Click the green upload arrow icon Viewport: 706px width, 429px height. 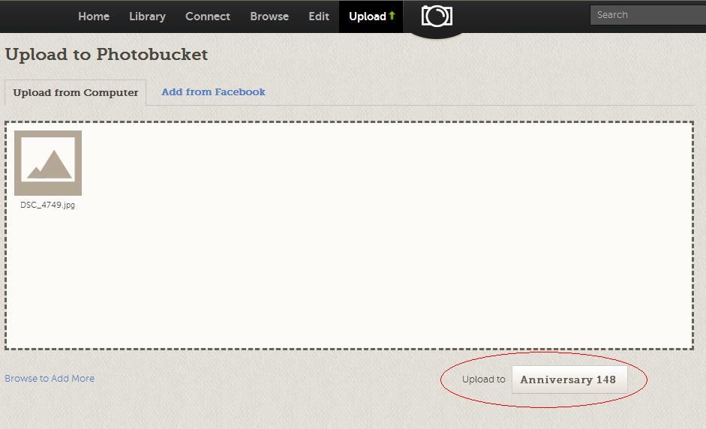[x=392, y=16]
